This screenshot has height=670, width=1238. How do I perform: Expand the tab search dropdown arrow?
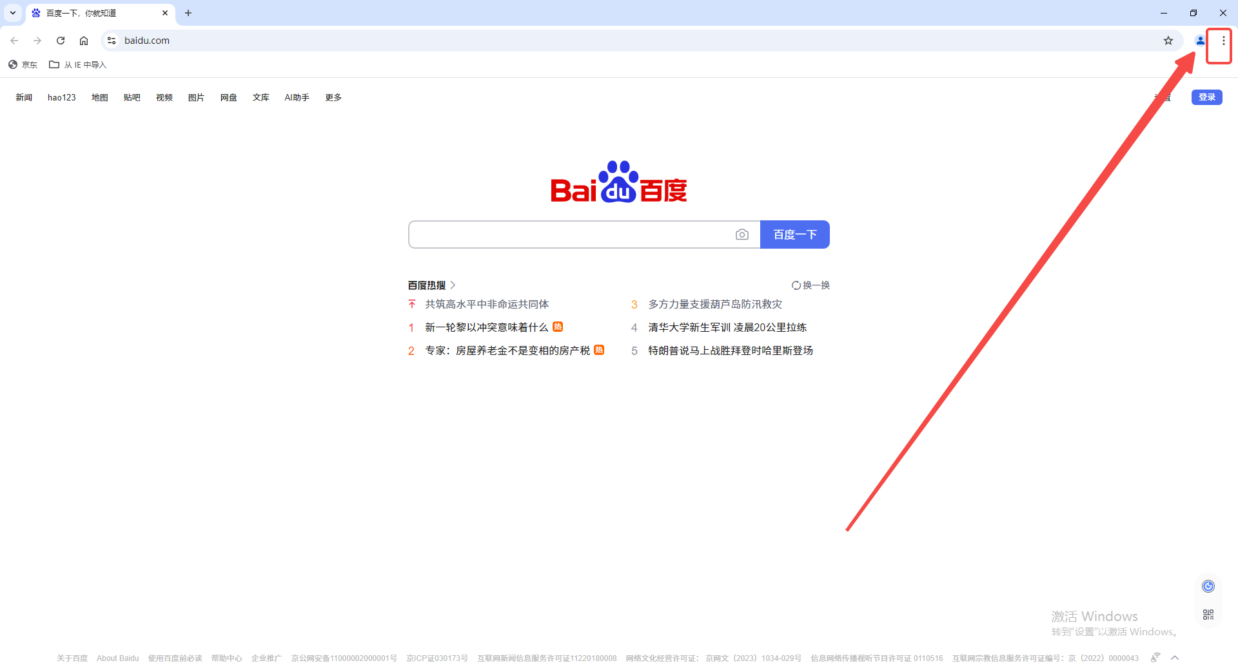(13, 13)
